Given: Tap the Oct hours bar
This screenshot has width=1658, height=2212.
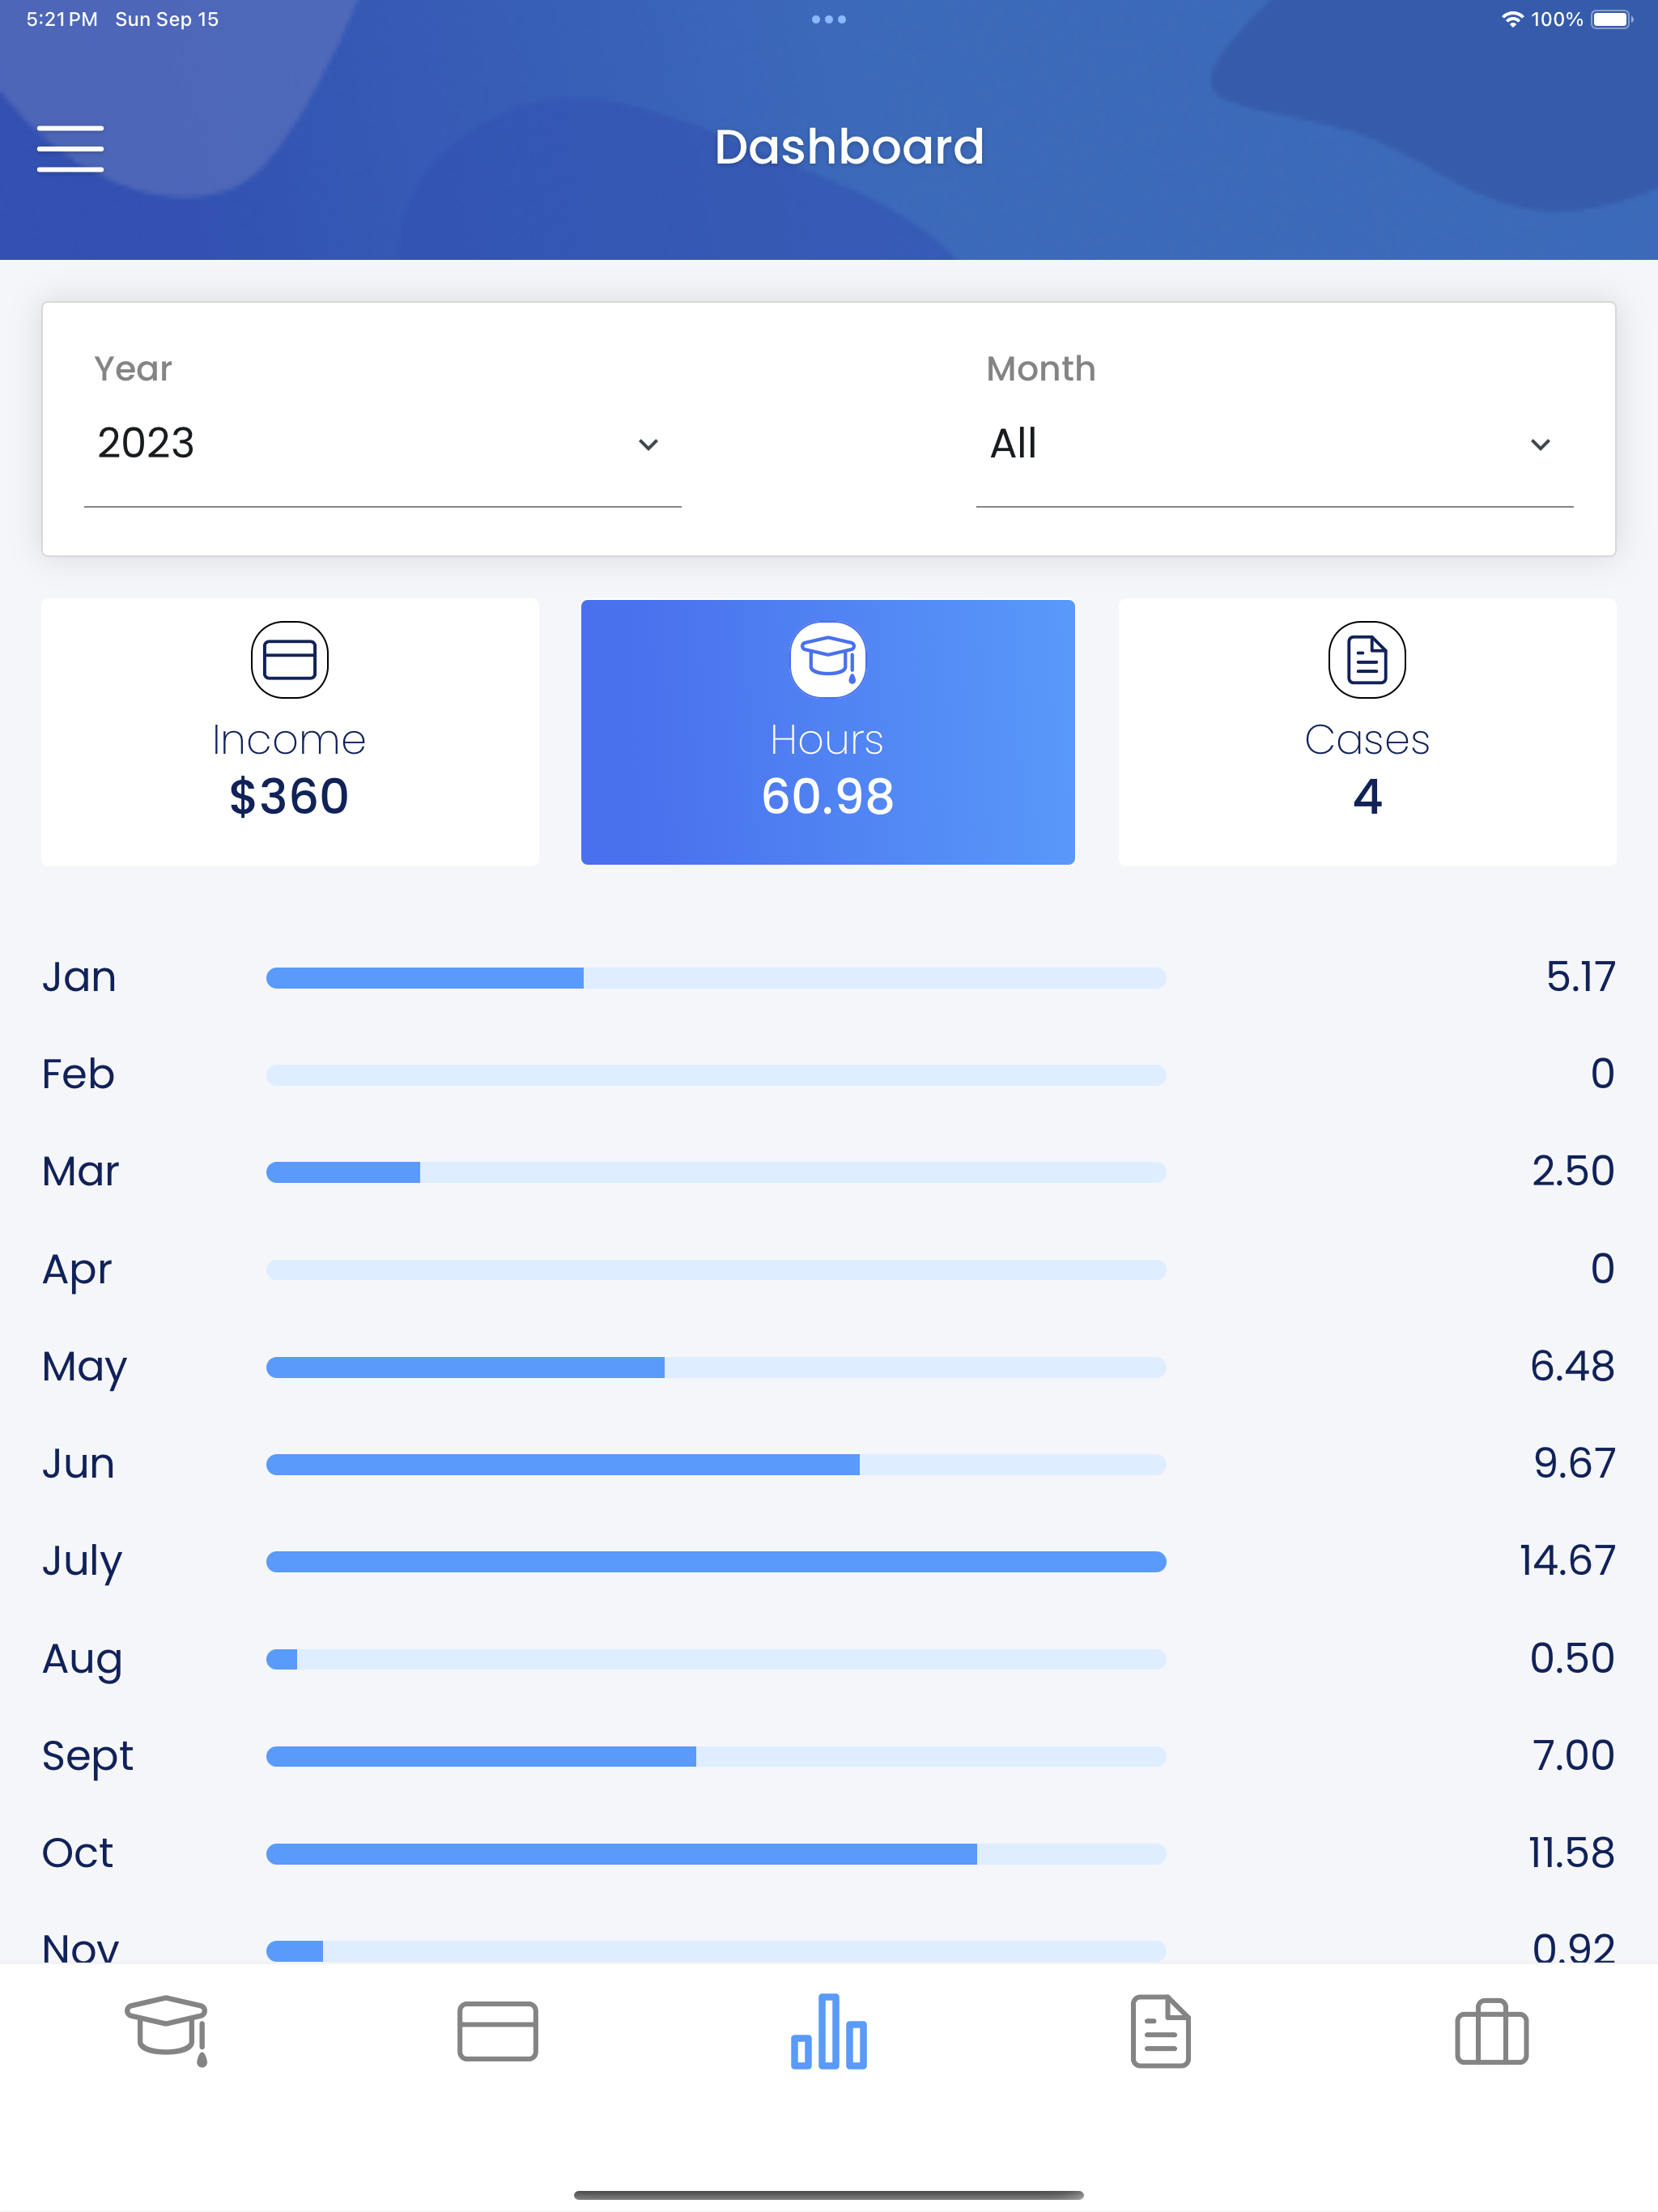Looking at the screenshot, I should 716,1854.
